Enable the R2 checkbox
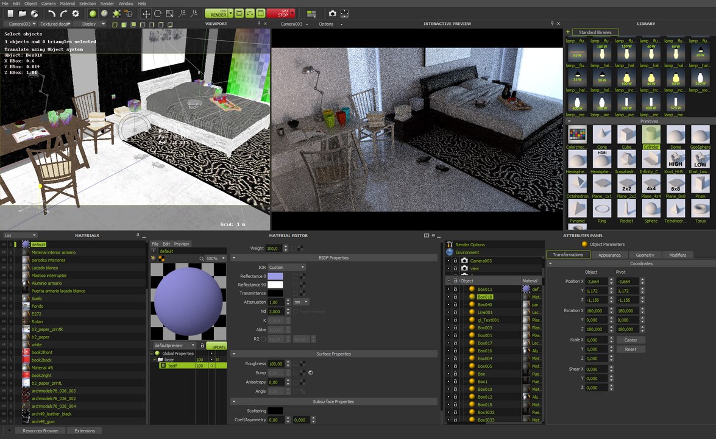The width and height of the screenshot is (716, 439). [x=263, y=339]
